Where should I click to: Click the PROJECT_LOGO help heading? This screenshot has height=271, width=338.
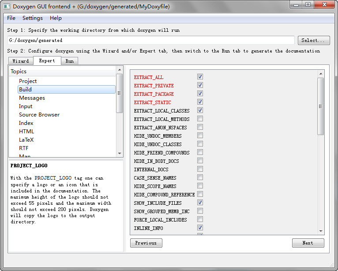(x=29, y=166)
